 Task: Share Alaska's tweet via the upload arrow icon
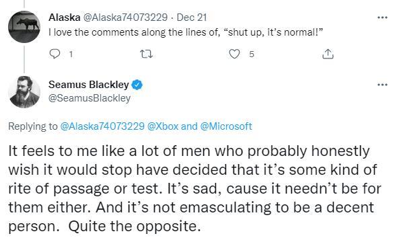[x=328, y=54]
